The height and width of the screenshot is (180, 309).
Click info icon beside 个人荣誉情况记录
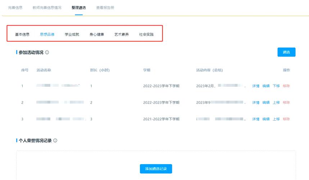coord(55,140)
